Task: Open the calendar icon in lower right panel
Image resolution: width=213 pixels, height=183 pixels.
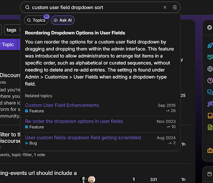Action: click(x=209, y=174)
